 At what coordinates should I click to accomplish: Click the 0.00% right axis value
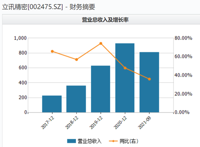182,112
